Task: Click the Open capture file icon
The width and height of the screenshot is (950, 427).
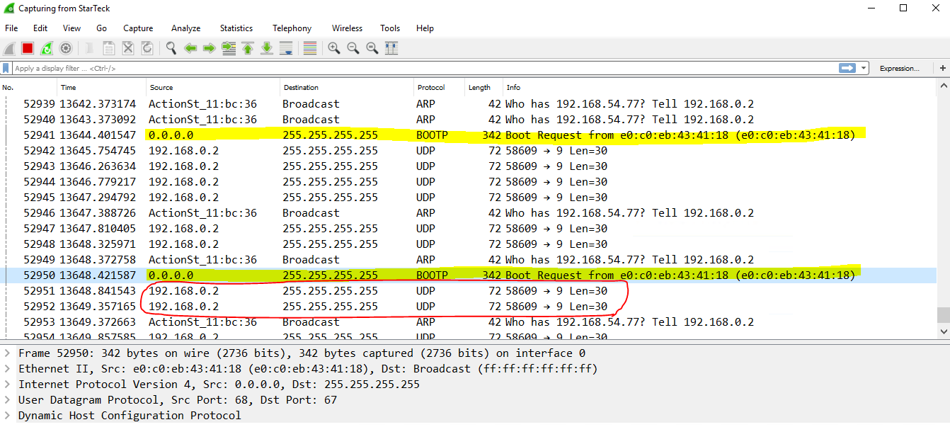Action: 90,48
